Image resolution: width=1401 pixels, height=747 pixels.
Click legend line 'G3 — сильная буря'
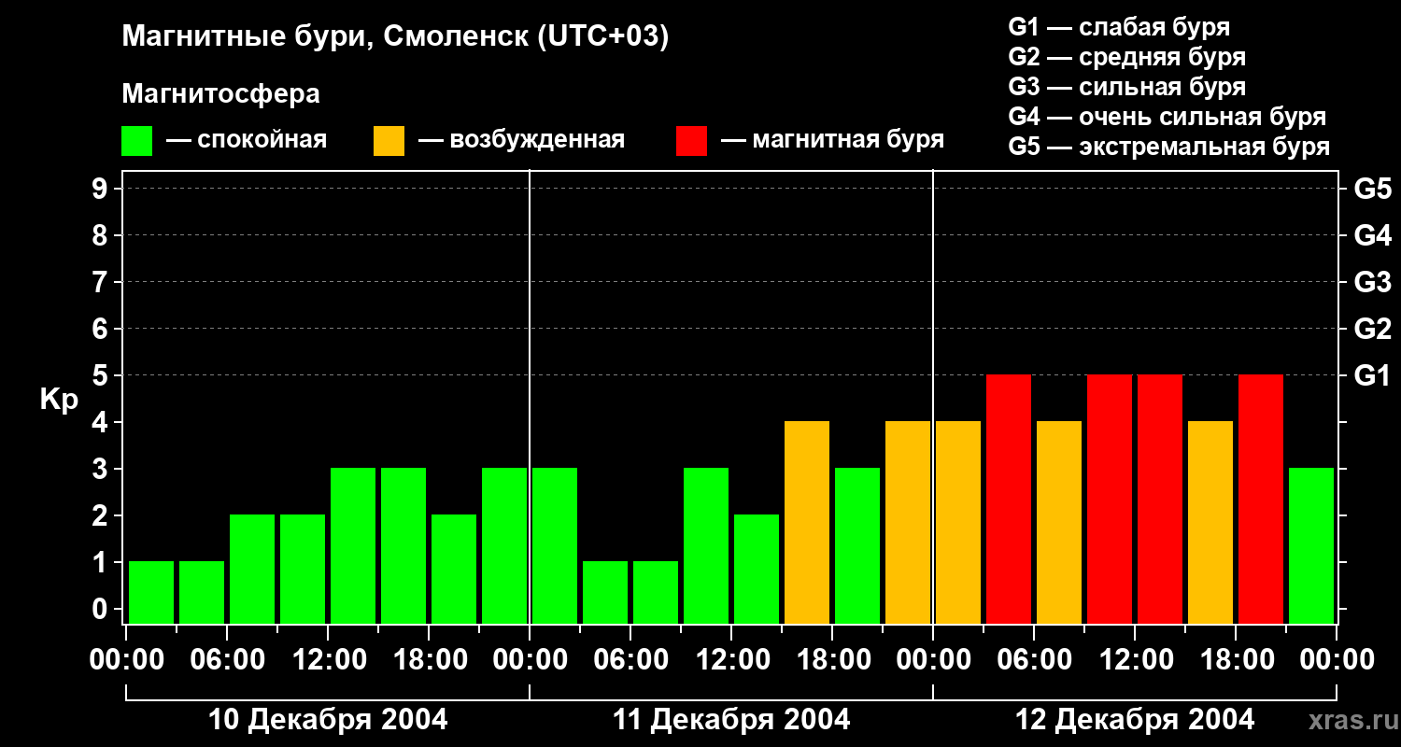[1127, 87]
